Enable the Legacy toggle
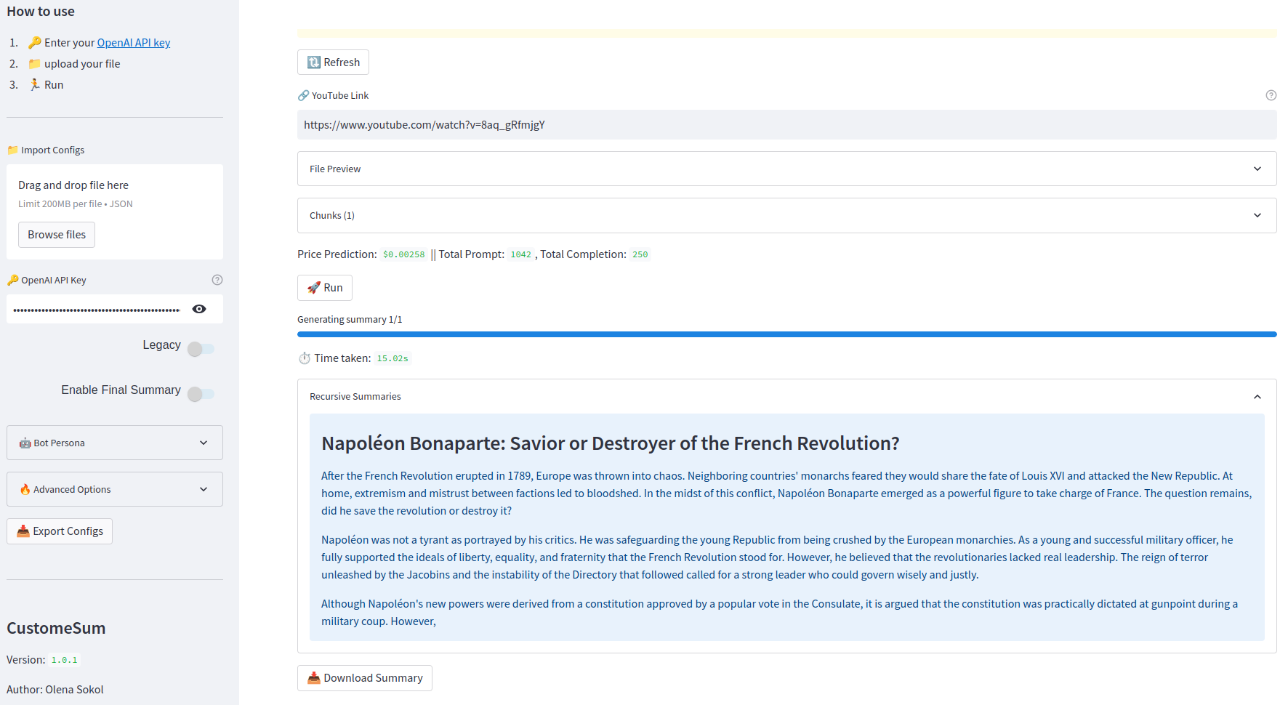Image resolution: width=1288 pixels, height=705 pixels. click(x=201, y=349)
